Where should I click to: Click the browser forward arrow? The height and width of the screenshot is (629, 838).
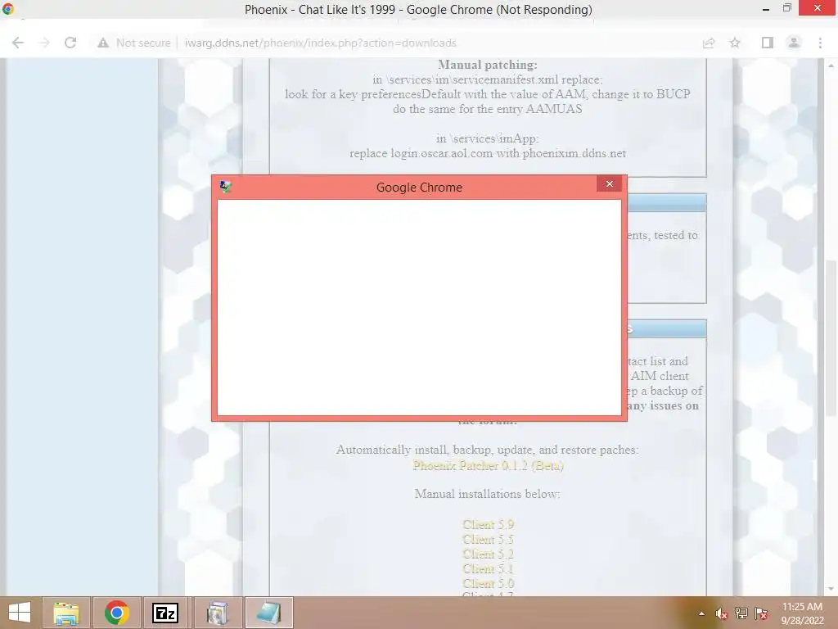(44, 43)
